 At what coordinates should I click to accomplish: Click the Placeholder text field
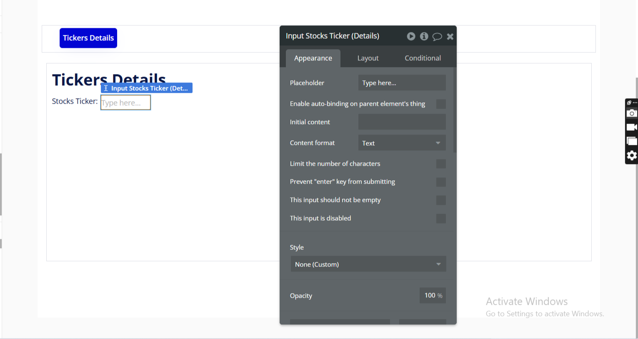click(x=402, y=83)
